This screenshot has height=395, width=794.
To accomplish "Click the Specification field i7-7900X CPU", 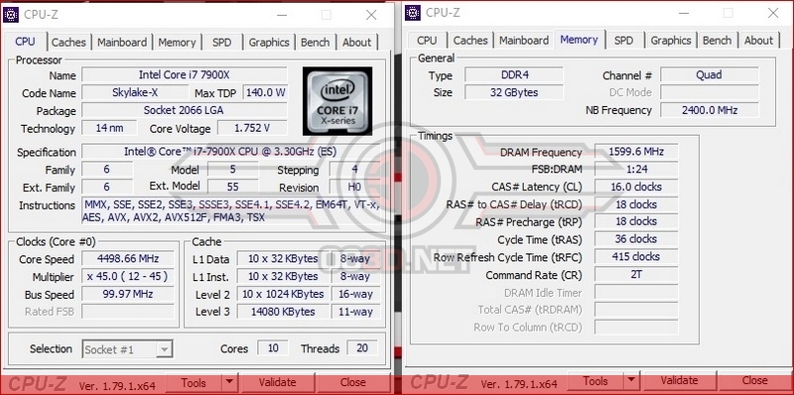I will pos(231,152).
